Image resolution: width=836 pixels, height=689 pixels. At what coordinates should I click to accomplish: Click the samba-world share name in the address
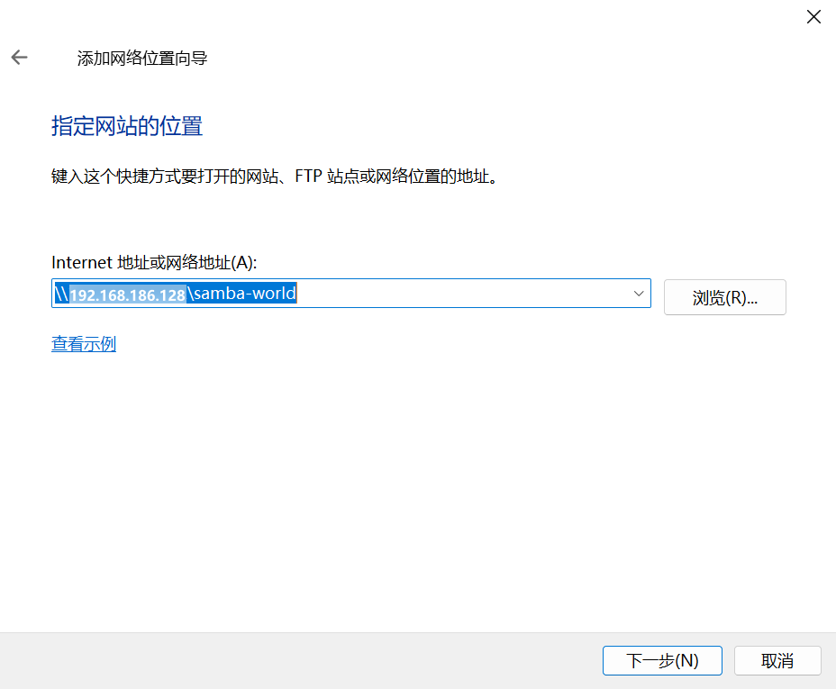245,294
